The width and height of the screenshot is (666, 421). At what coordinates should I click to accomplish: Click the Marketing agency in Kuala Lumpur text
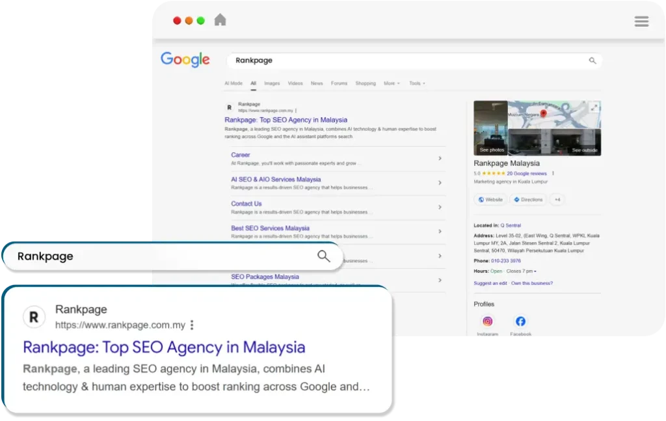[511, 182]
